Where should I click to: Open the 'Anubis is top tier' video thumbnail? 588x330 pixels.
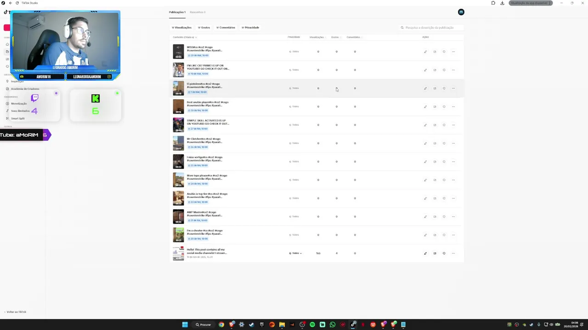click(178, 198)
